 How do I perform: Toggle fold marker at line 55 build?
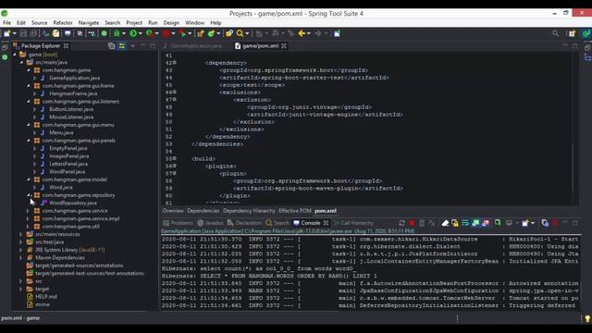click(175, 158)
